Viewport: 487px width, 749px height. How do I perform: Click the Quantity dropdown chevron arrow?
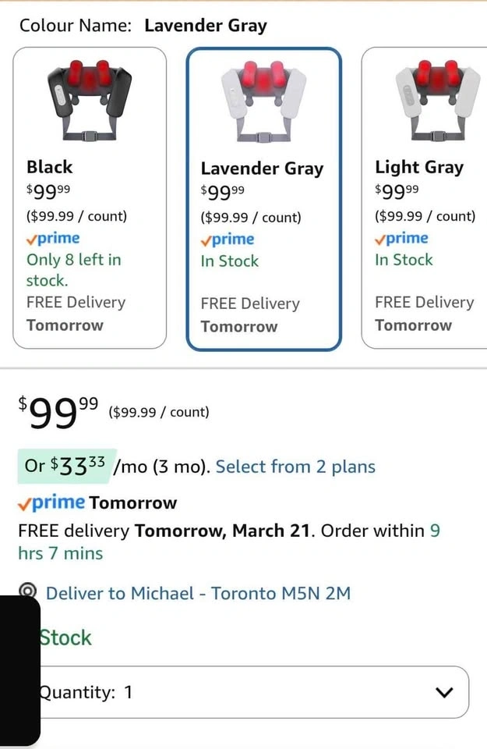pos(444,692)
